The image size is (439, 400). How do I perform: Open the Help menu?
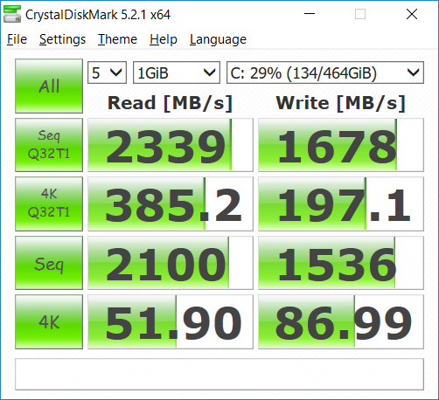pos(164,39)
